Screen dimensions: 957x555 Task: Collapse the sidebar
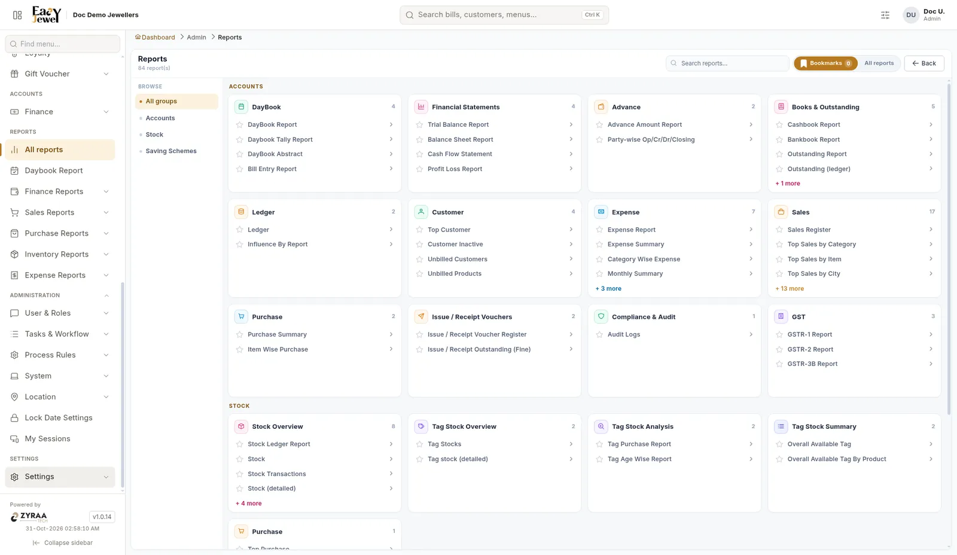pyautogui.click(x=63, y=543)
